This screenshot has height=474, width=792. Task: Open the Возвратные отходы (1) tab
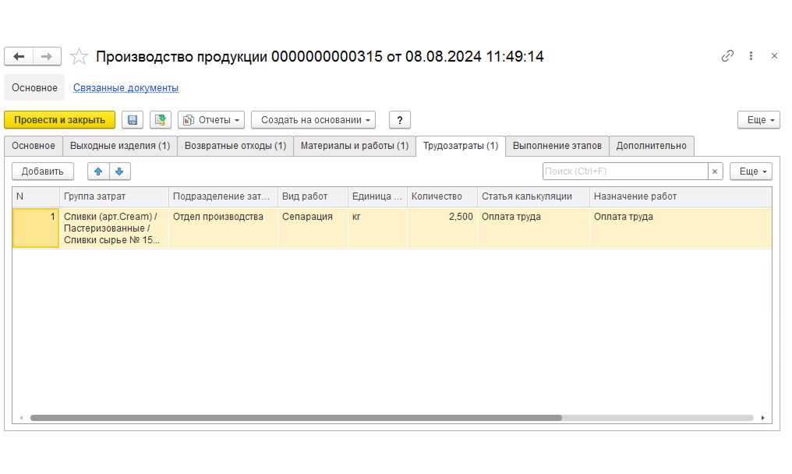tap(235, 146)
